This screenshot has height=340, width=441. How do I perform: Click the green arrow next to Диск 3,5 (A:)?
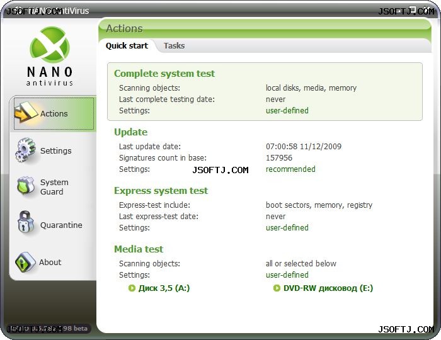coord(132,288)
